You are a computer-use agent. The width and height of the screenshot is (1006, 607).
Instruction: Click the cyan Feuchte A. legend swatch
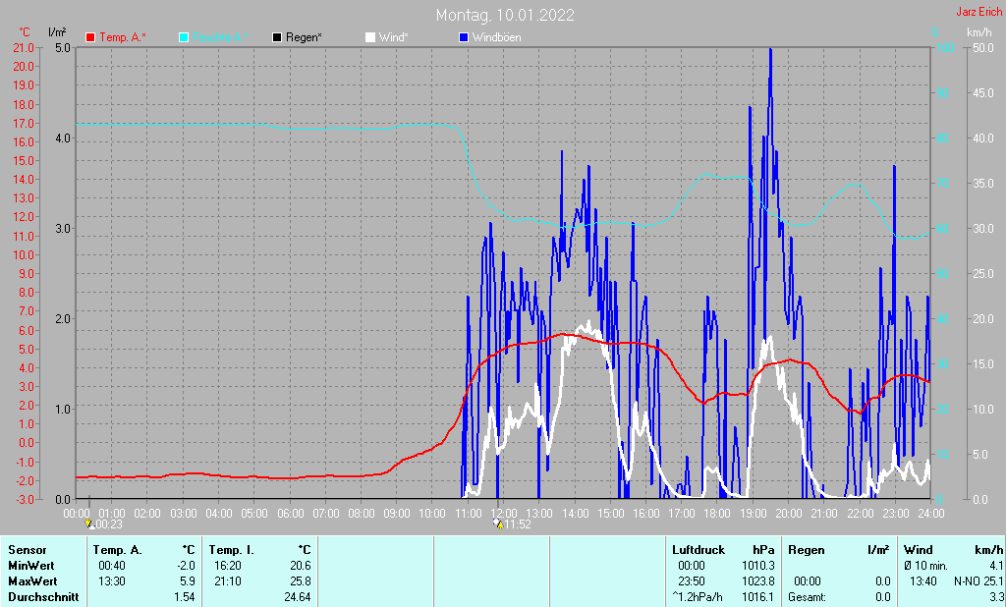click(184, 37)
